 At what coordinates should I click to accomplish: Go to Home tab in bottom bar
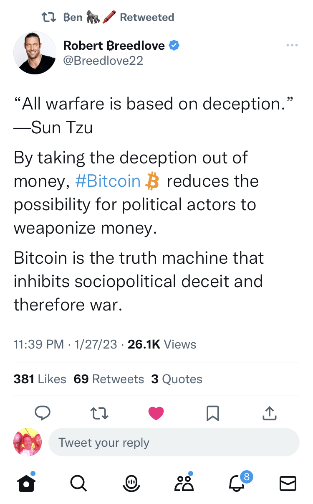pyautogui.click(x=26, y=483)
